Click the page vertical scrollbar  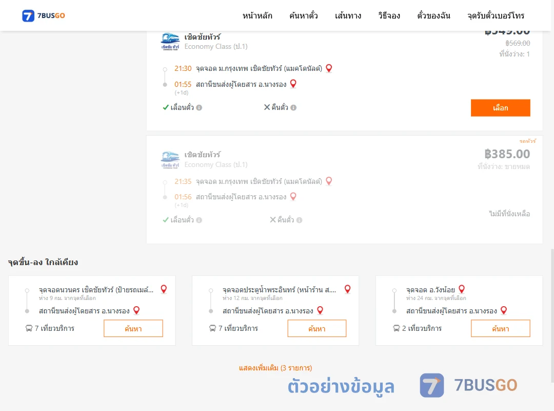coord(552,315)
